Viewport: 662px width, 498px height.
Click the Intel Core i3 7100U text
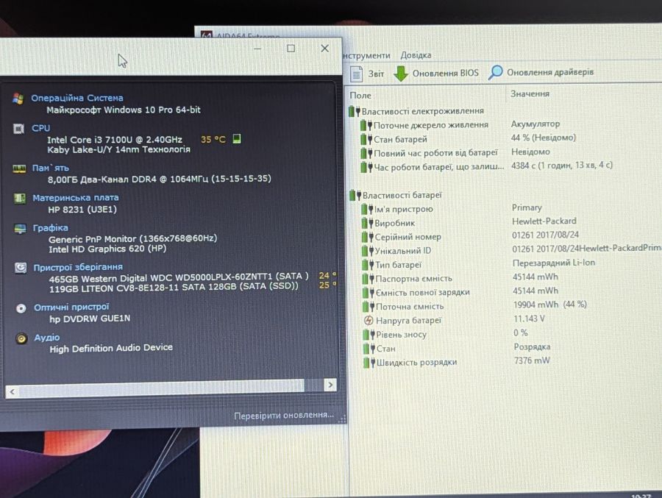point(115,139)
